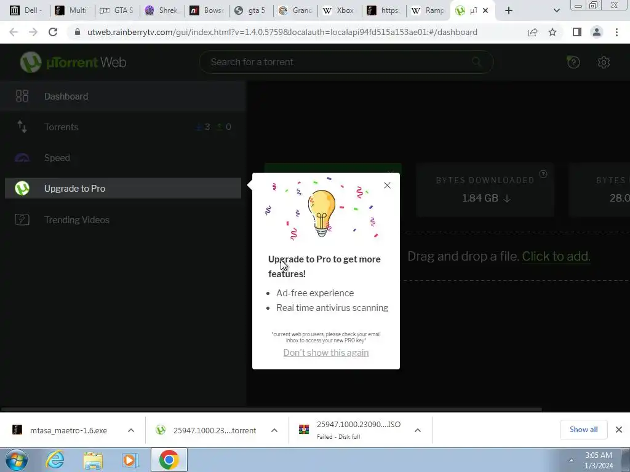Click the Trending Videos player icon
This screenshot has height=472, width=630.
click(x=22, y=219)
